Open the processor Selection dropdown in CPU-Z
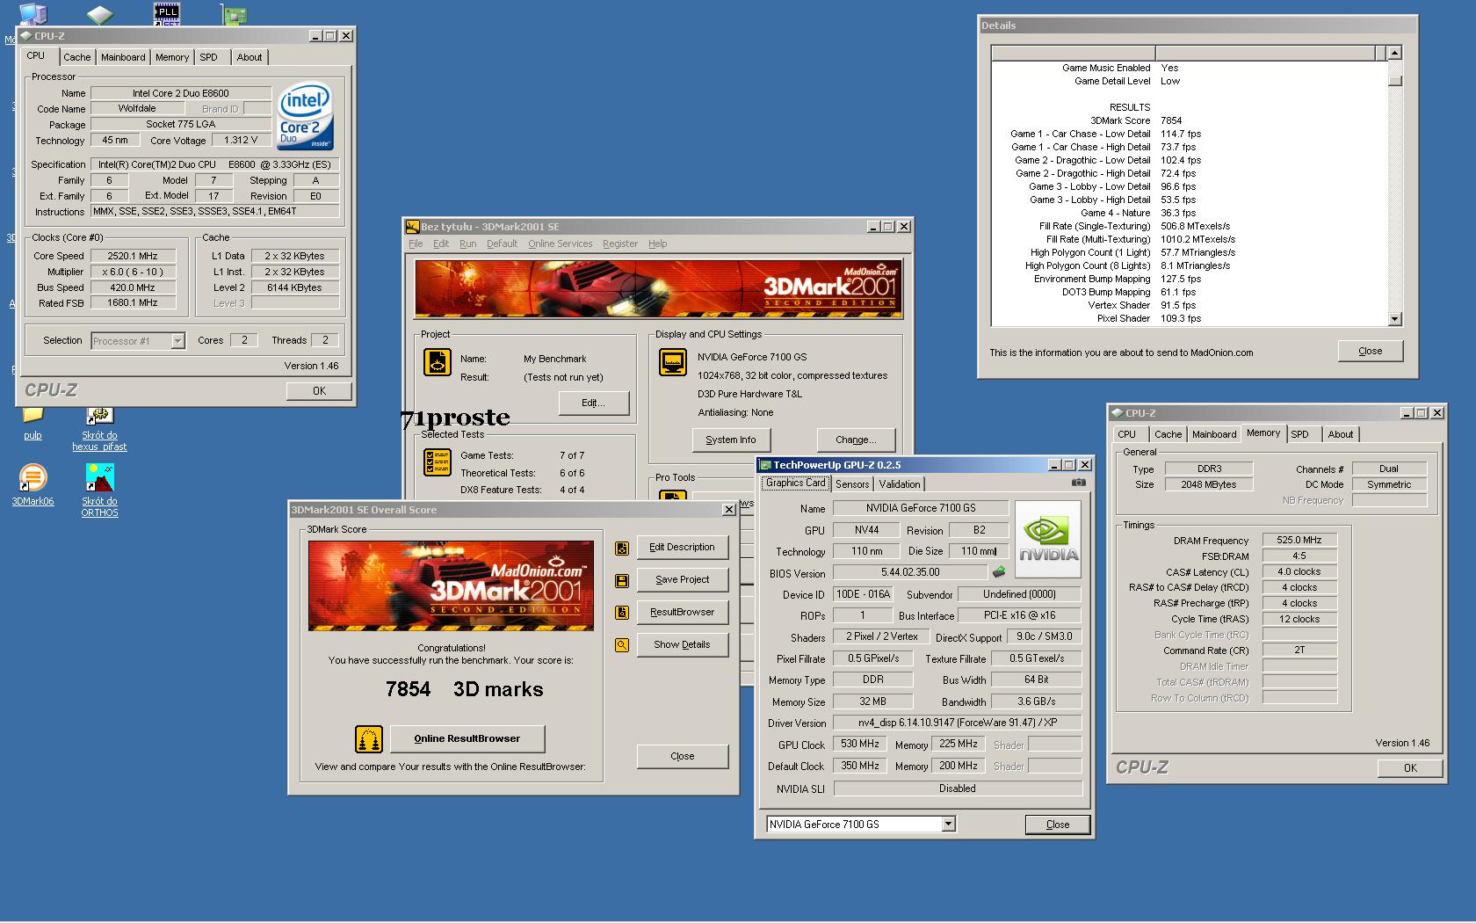The height and width of the screenshot is (923, 1476). 177,341
